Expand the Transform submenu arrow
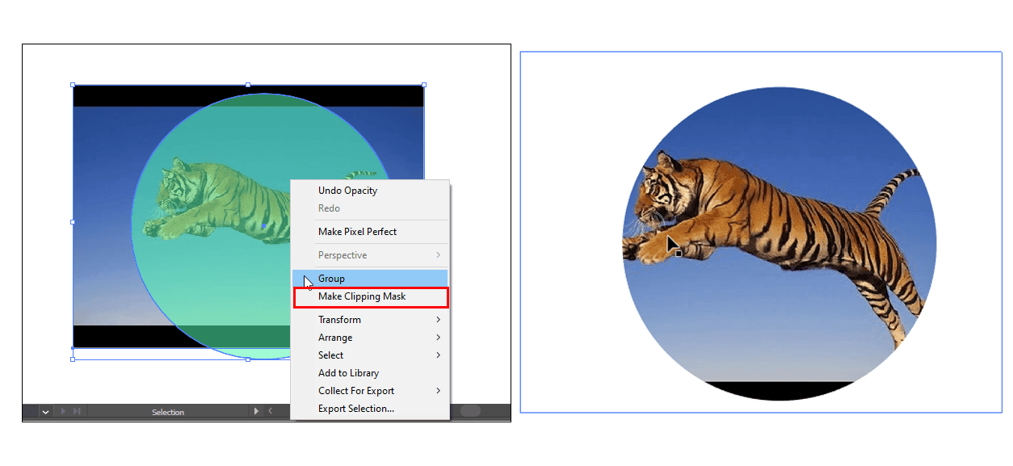Viewport: 1013px width, 466px height. point(439,320)
